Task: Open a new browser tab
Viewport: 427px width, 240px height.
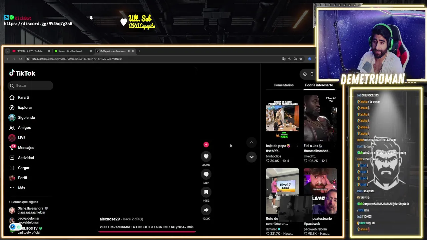Action: pyautogui.click(x=139, y=51)
